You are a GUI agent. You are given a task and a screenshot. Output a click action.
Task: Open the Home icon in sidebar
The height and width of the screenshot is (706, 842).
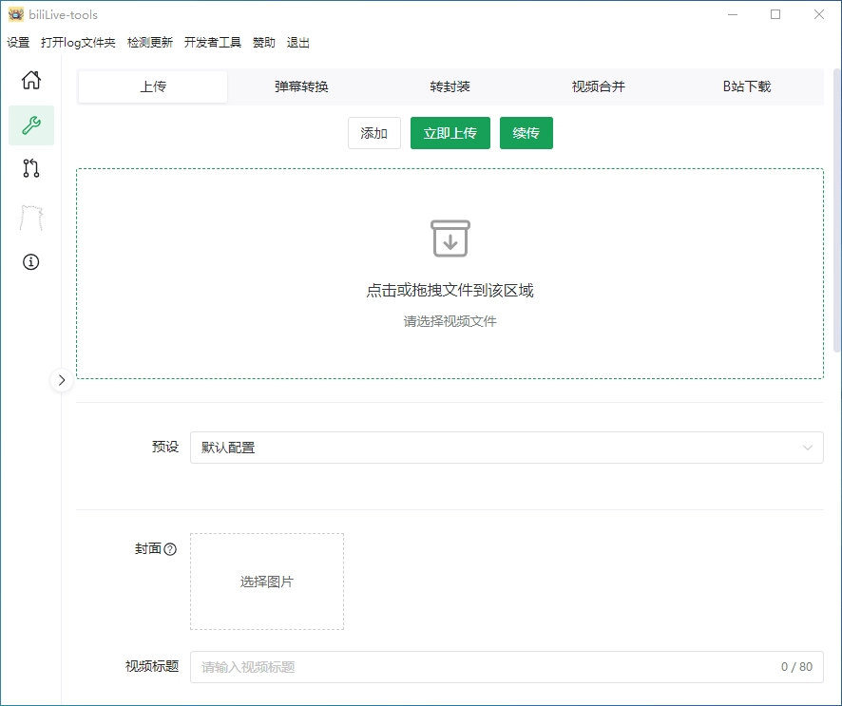click(31, 80)
